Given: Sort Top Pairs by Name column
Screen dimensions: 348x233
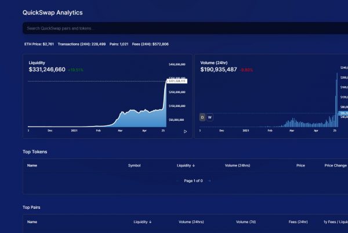Looking at the screenshot, I should [x=32, y=222].
